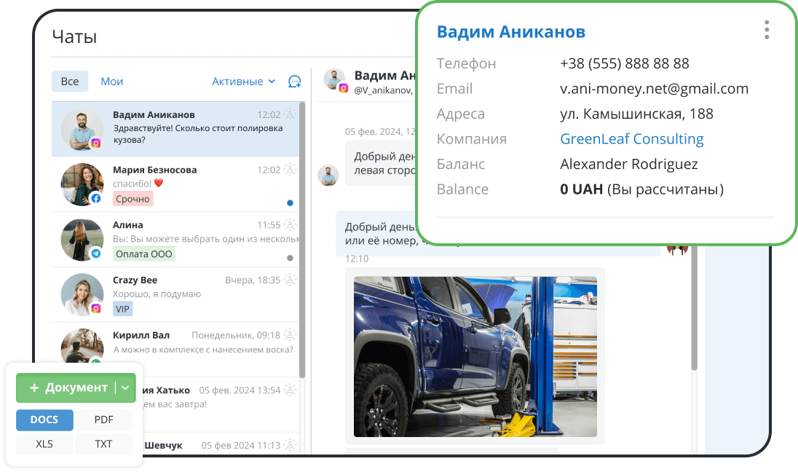798x472 pixels.
Task: Open the blue car photo in the conversation
Action: [x=474, y=356]
